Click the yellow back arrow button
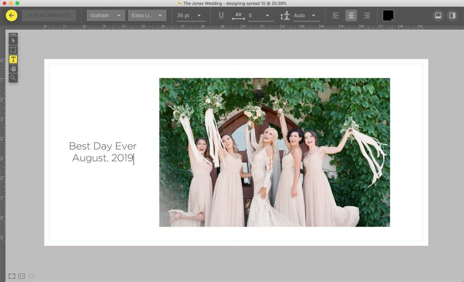The image size is (464, 282). pos(12,15)
